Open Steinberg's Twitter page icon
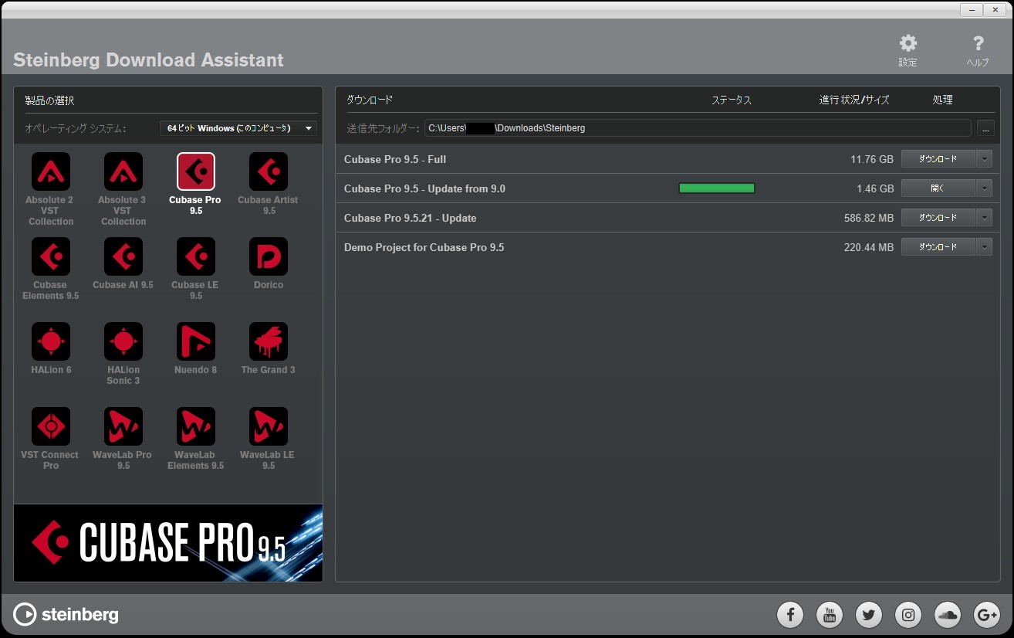This screenshot has height=638, width=1014. point(869,615)
